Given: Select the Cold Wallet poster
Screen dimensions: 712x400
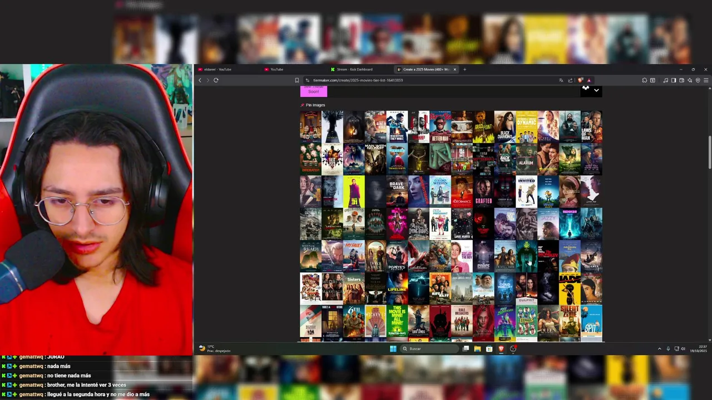Looking at the screenshot, I should [505, 288].
